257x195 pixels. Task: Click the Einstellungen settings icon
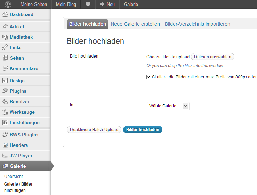[5, 122]
